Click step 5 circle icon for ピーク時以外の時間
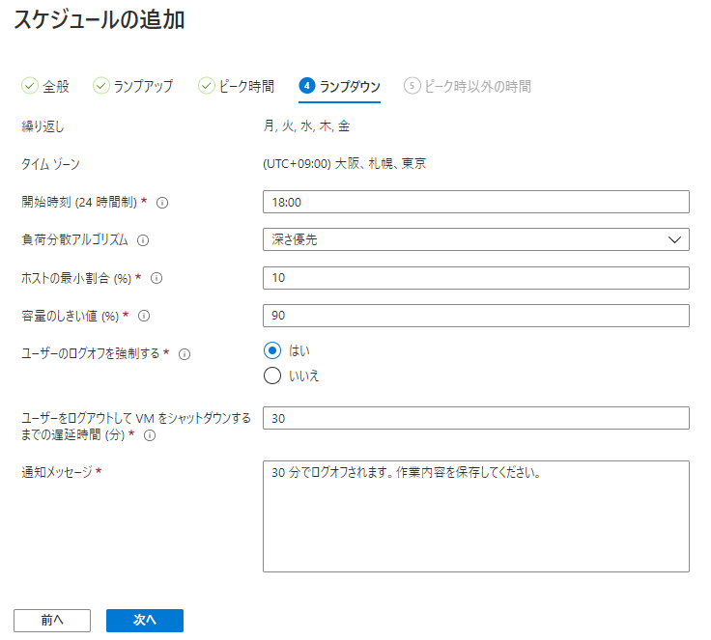This screenshot has height=640, width=711. [412, 85]
